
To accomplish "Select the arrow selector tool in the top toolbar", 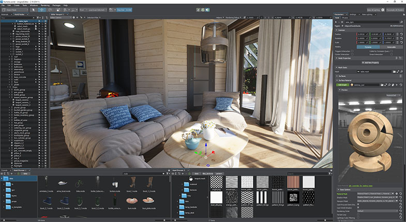I will tap(33, 10).
